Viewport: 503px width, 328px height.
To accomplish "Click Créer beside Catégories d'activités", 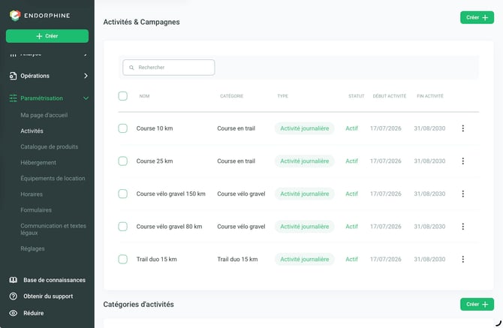I will coord(477,304).
